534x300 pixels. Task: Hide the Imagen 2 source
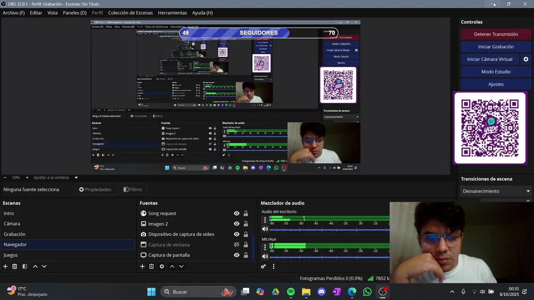pyautogui.click(x=237, y=224)
